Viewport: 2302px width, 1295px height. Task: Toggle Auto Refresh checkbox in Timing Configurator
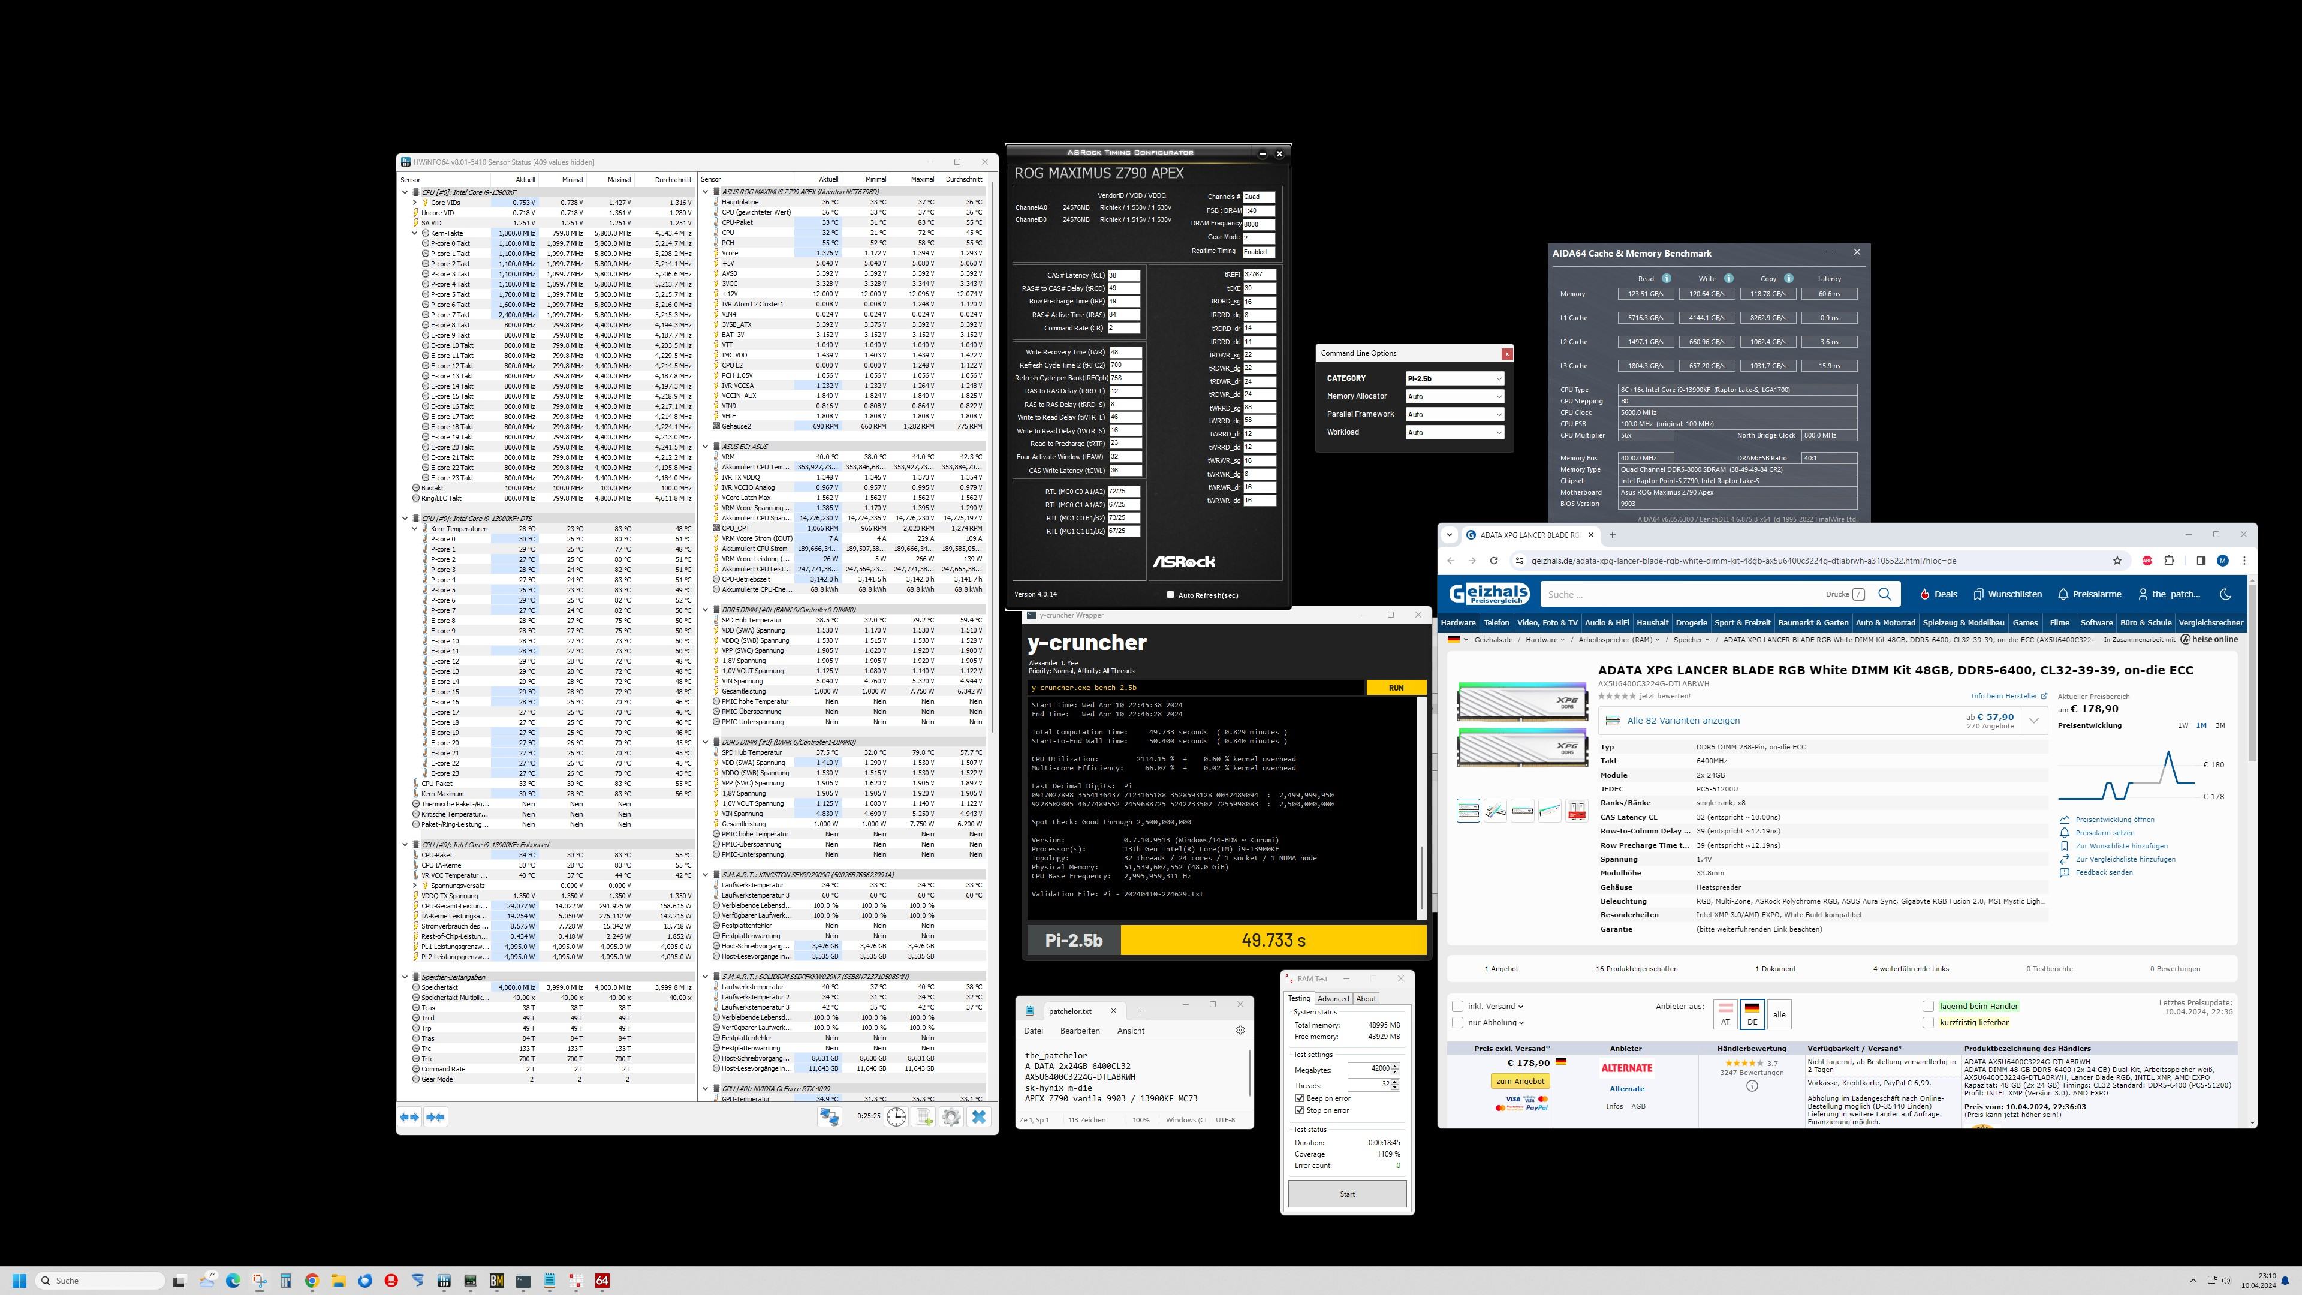(1170, 594)
